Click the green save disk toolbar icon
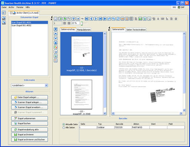The width and height of the screenshot is (190, 147). coord(140,19)
